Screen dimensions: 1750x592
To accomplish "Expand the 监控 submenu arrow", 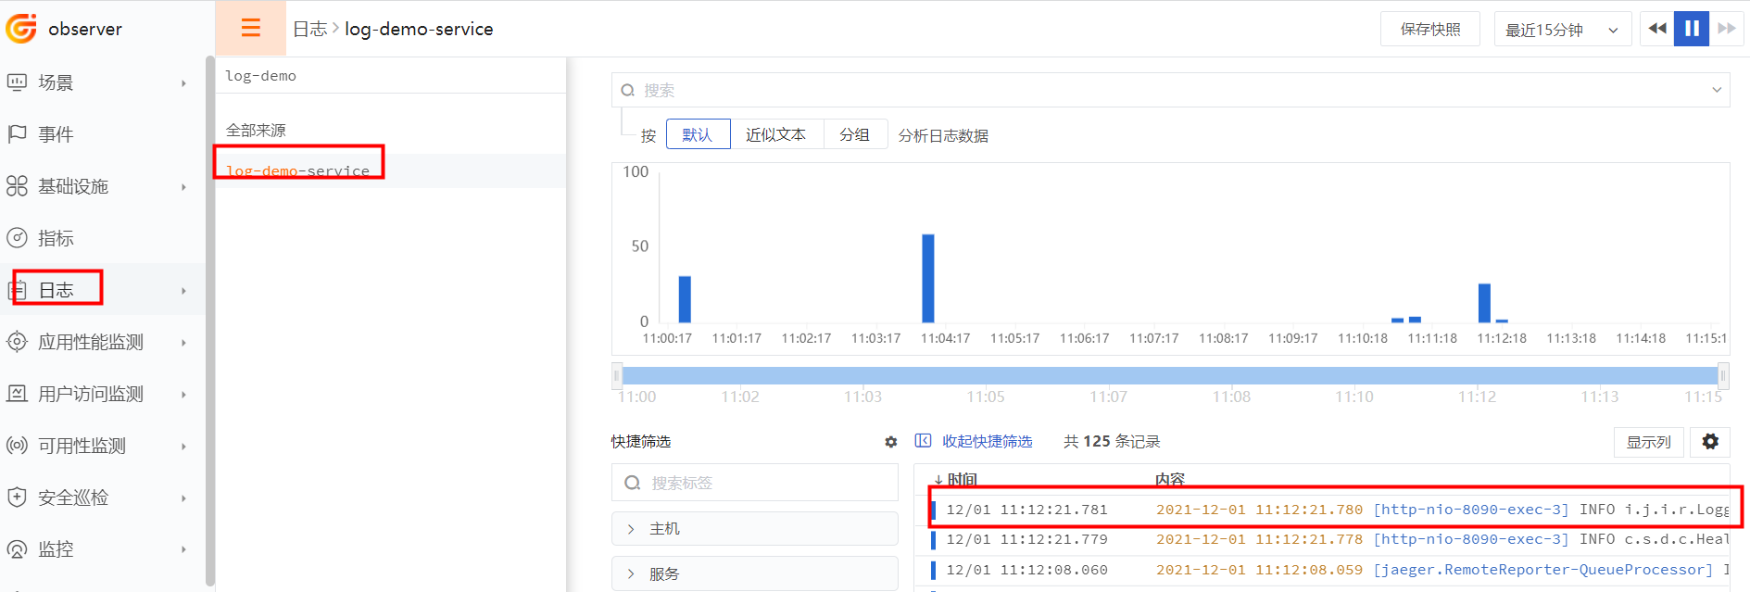I will tap(183, 550).
